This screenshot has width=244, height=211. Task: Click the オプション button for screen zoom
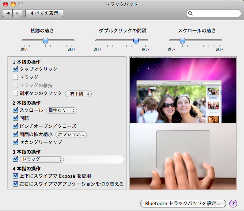tap(71, 134)
